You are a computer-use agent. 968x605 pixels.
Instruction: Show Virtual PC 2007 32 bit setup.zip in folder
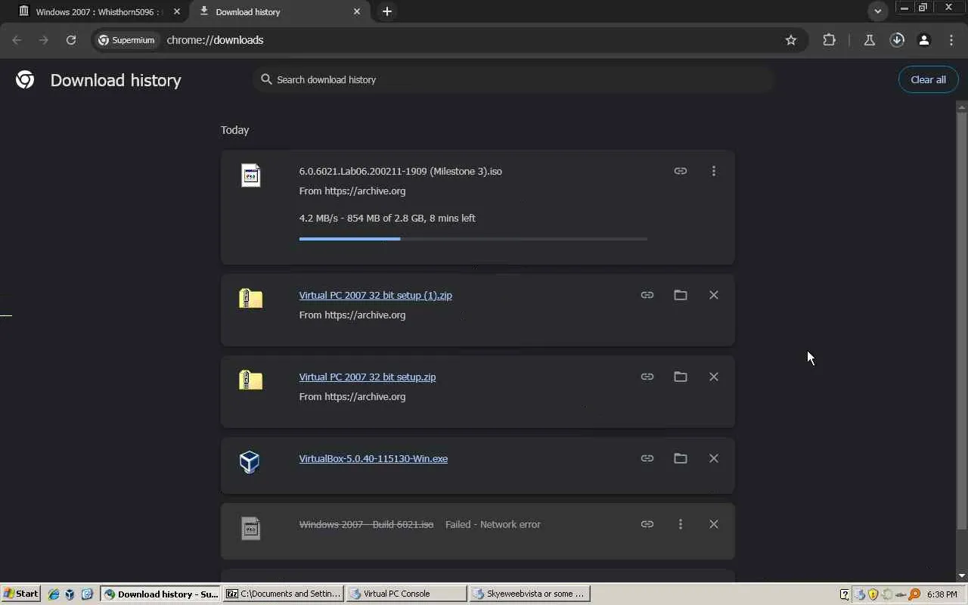click(681, 377)
